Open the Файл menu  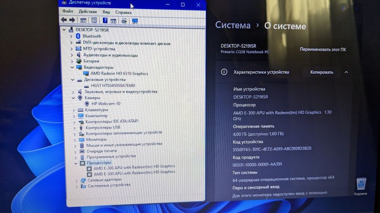click(x=68, y=11)
